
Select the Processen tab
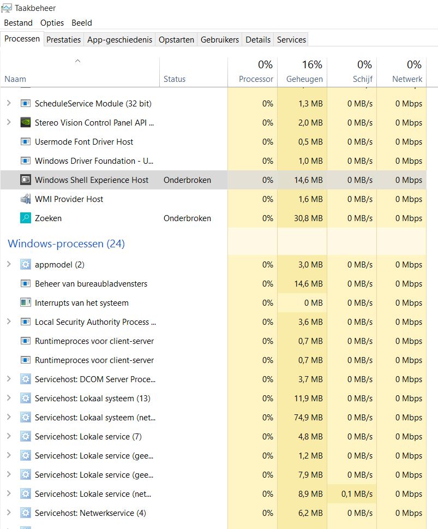22,39
